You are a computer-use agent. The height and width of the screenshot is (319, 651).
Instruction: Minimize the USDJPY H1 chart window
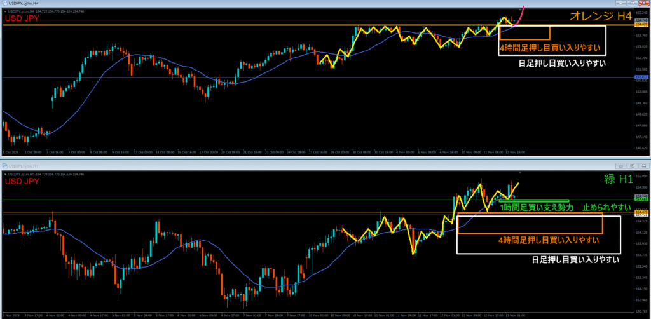coord(620,164)
